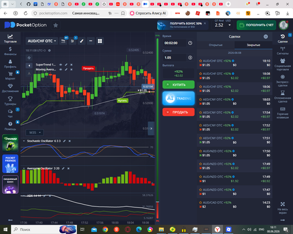Toggle SuperTrend visibility eye icon
The image size is (293, 234).
61,64
